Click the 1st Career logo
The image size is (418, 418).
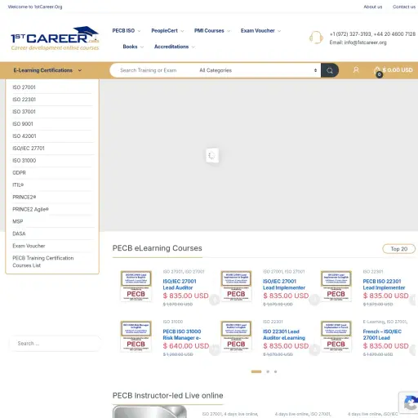[x=55, y=38]
